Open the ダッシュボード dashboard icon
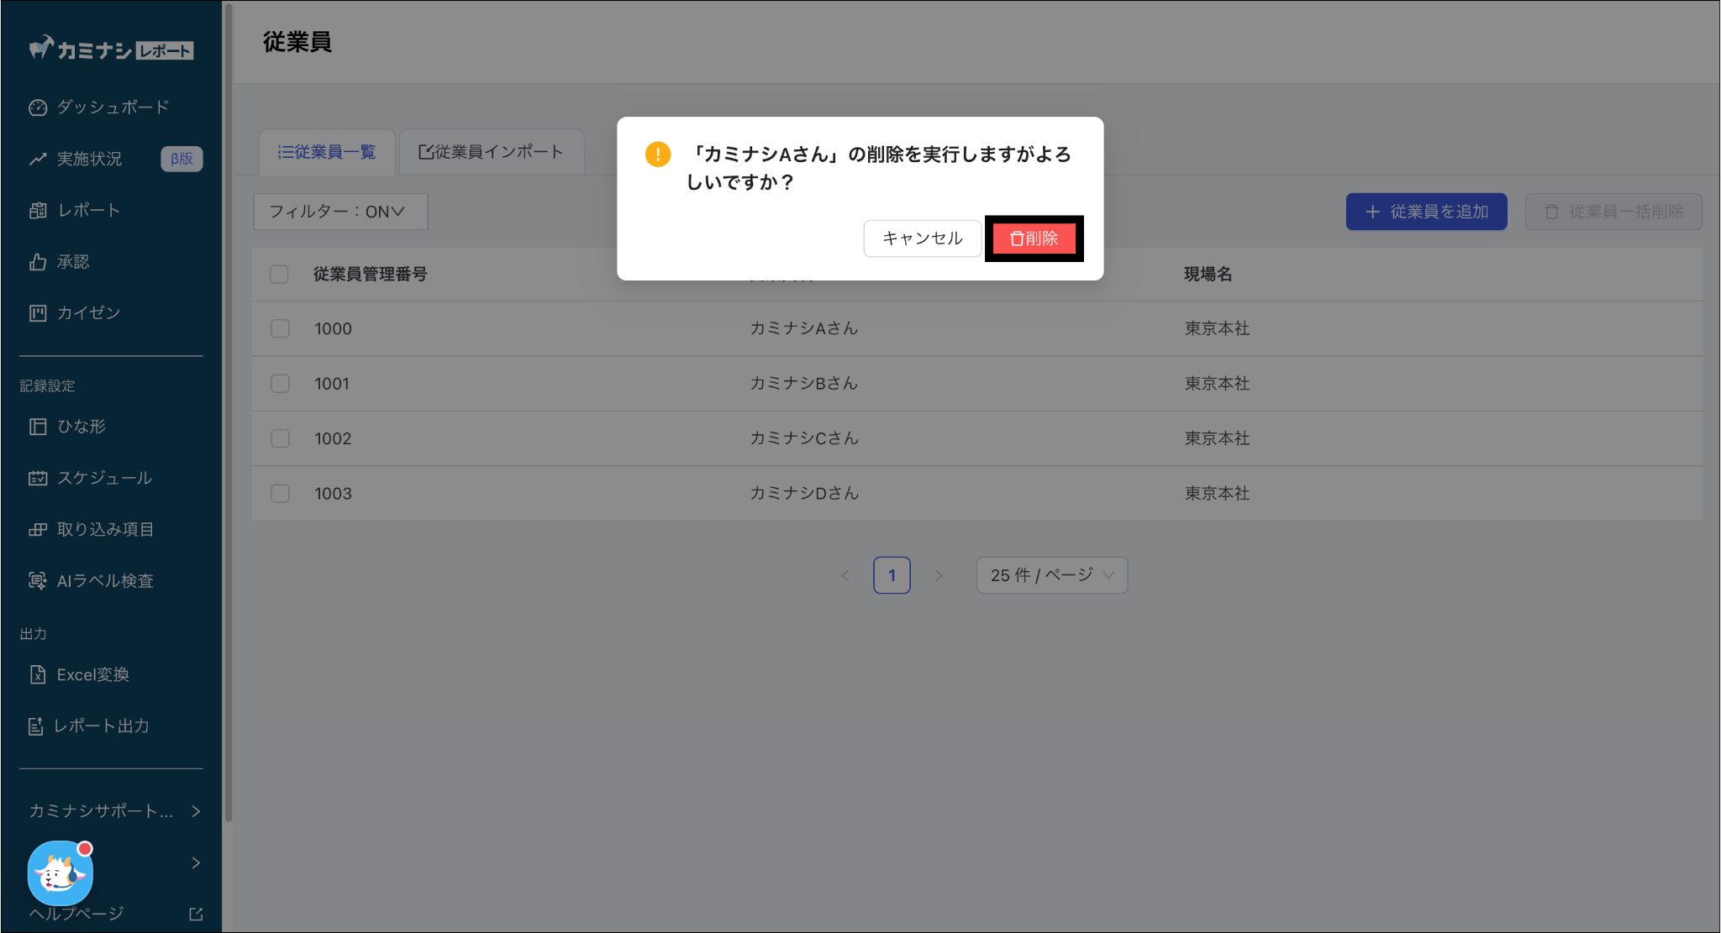1721x933 pixels. (x=38, y=107)
